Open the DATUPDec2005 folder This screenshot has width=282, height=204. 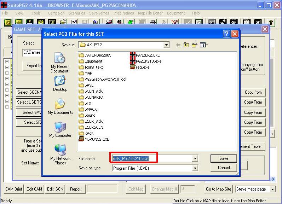(95, 55)
